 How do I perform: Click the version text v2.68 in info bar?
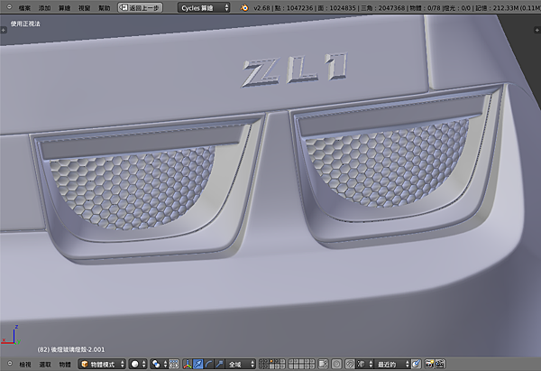pos(261,7)
